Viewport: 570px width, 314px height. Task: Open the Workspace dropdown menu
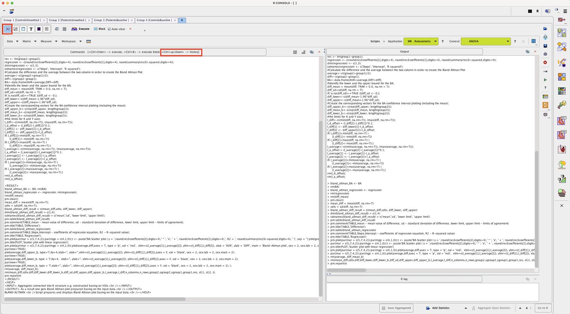click(x=71, y=41)
